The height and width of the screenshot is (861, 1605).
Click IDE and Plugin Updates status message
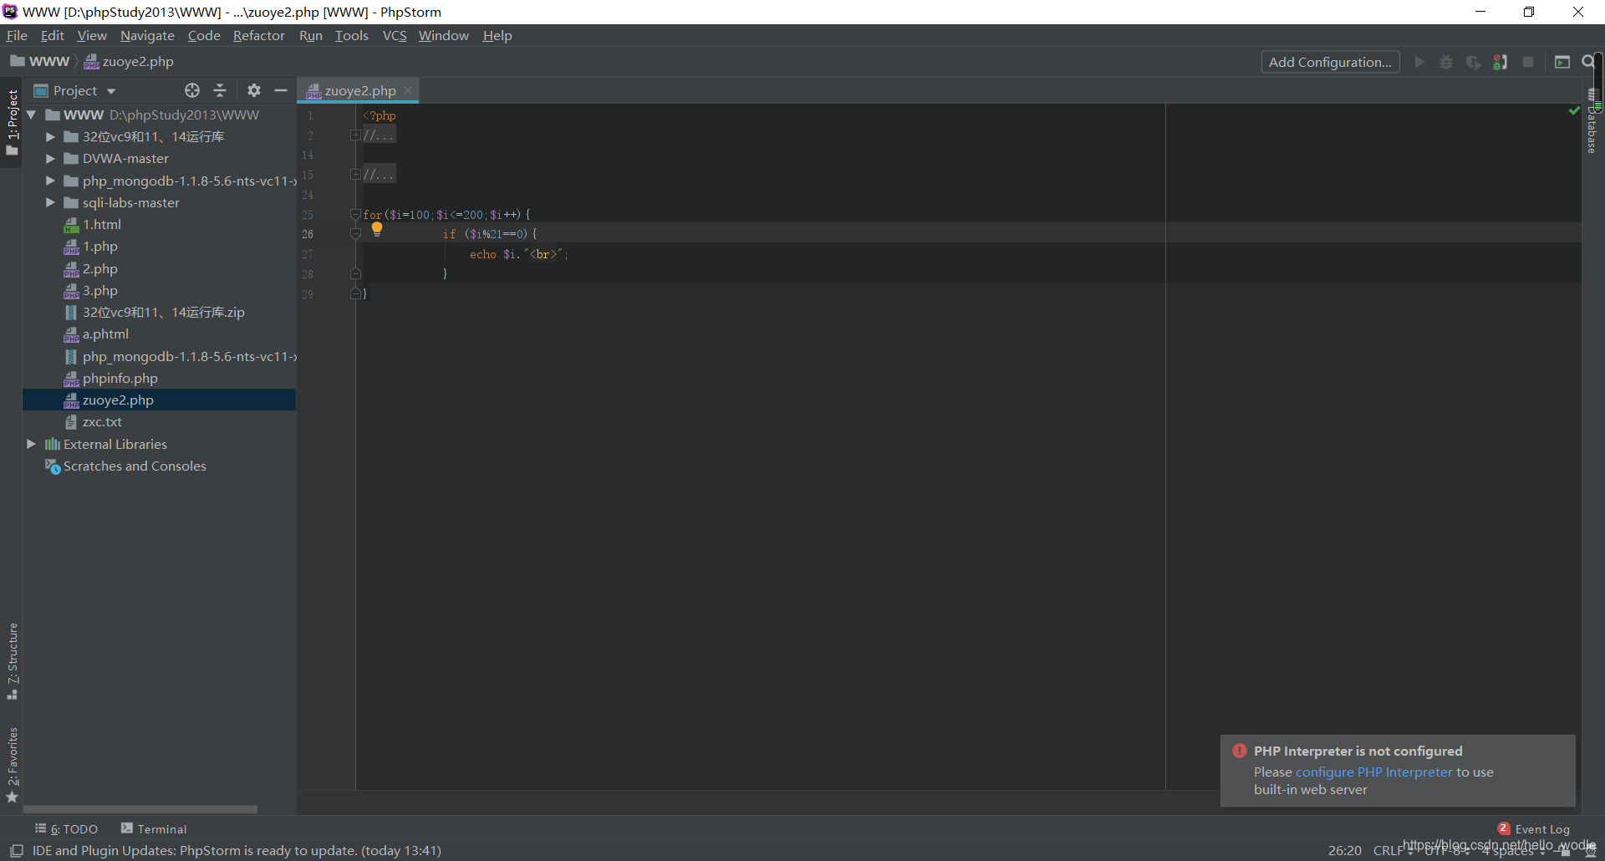coord(237,850)
